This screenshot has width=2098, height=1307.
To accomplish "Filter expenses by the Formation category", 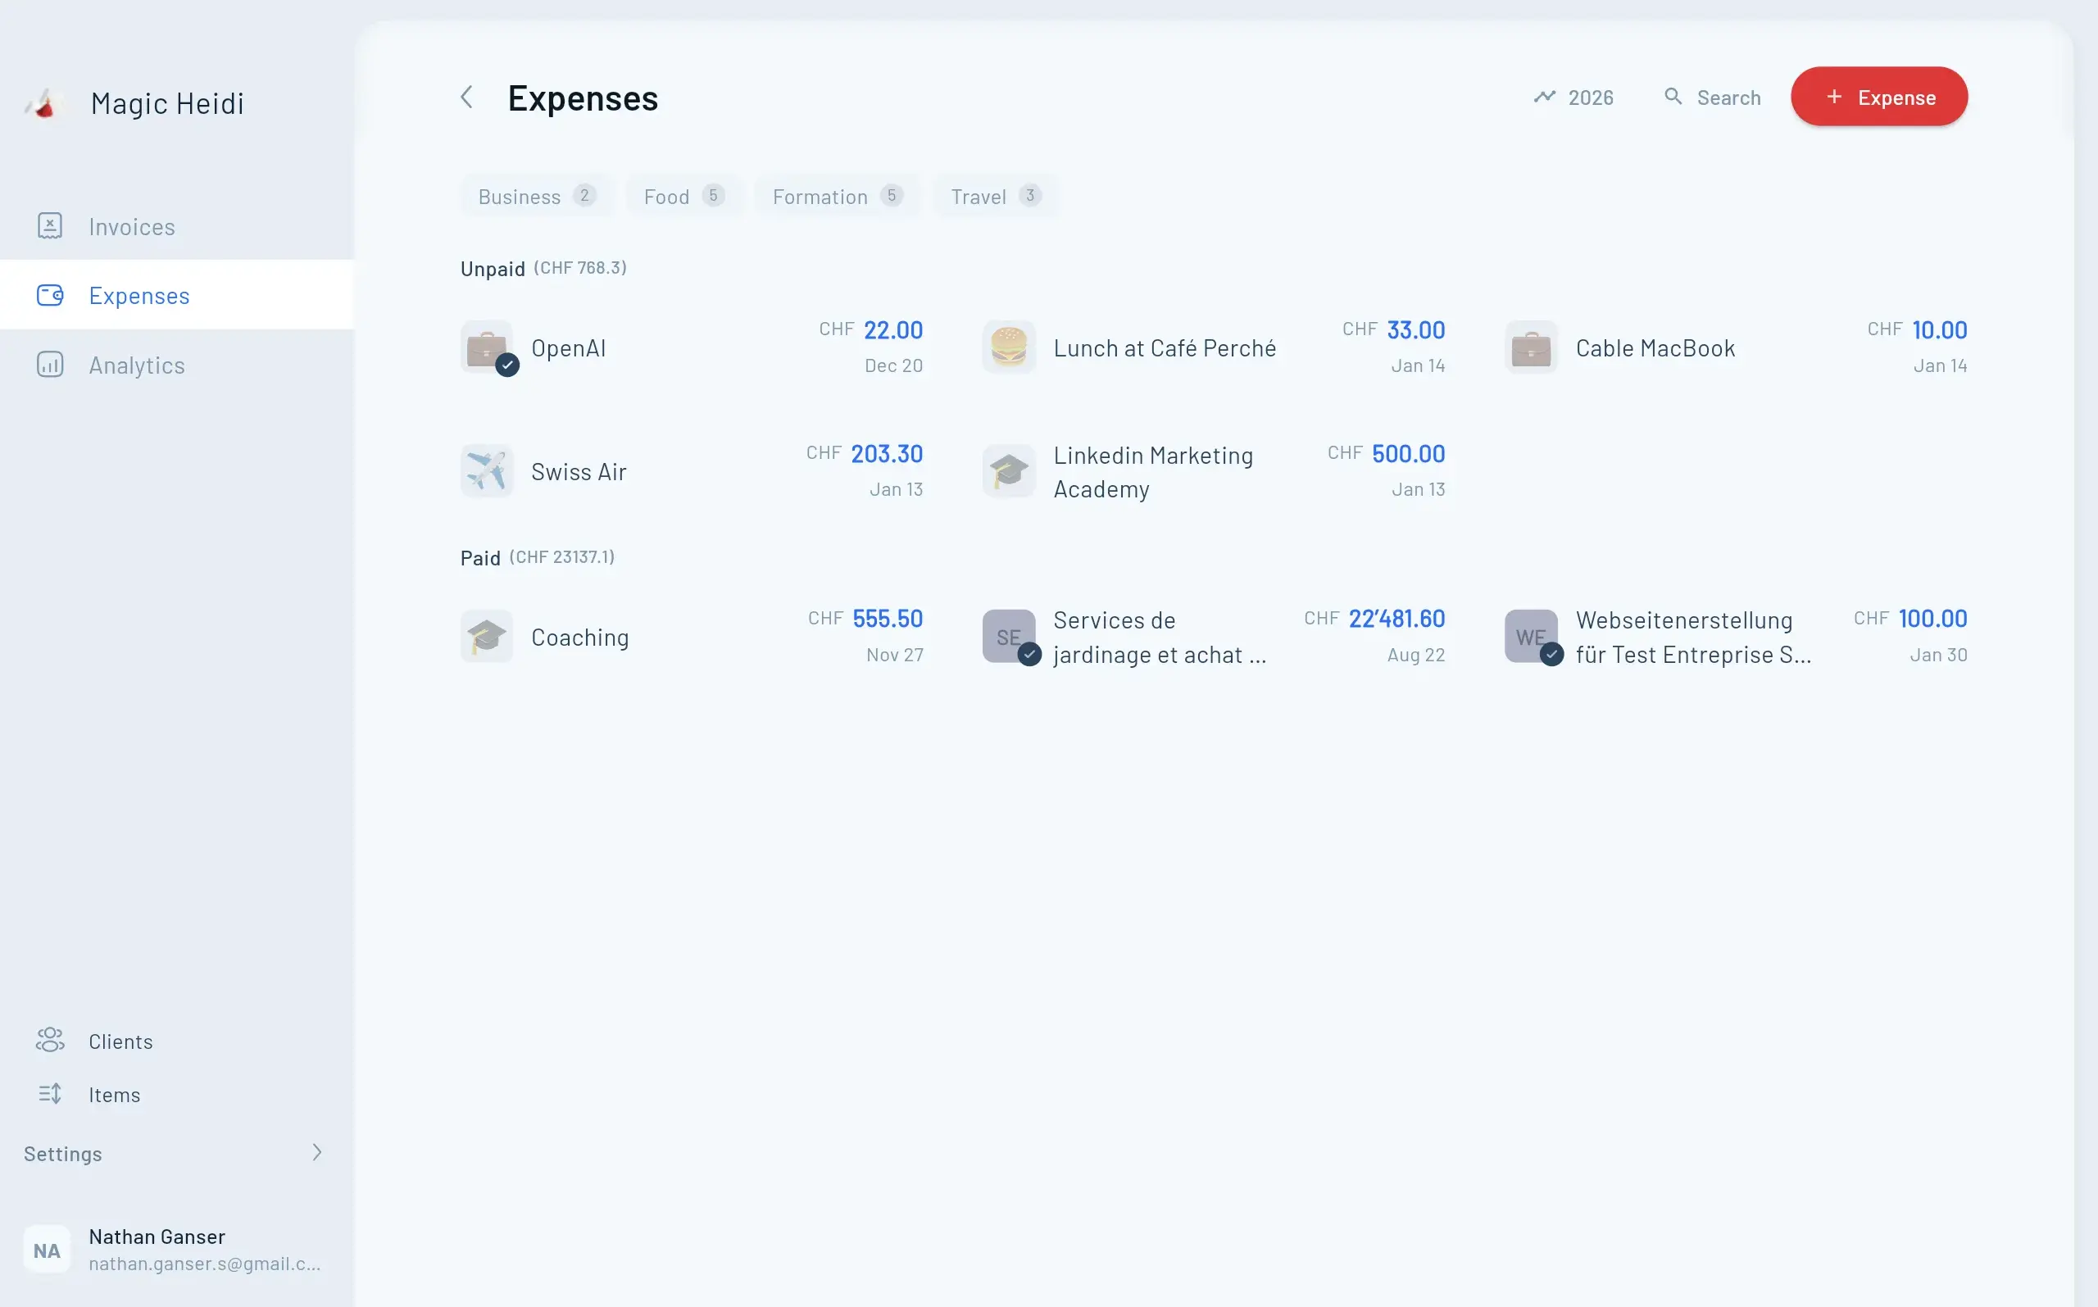I will click(835, 195).
